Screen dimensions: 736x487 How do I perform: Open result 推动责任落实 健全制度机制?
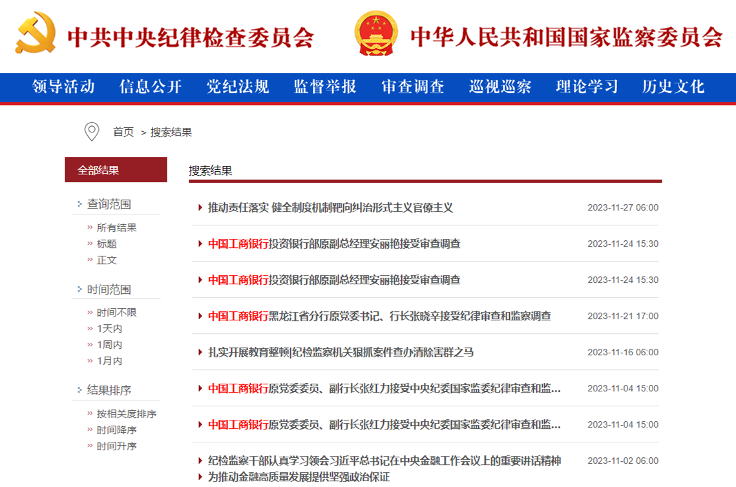tap(330, 207)
